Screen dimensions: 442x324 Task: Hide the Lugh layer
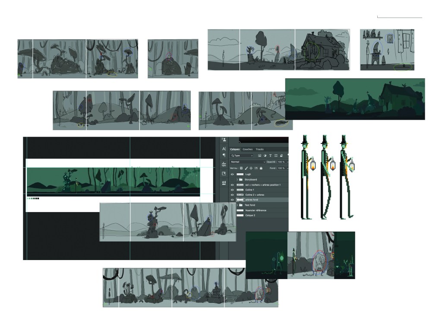[232, 174]
